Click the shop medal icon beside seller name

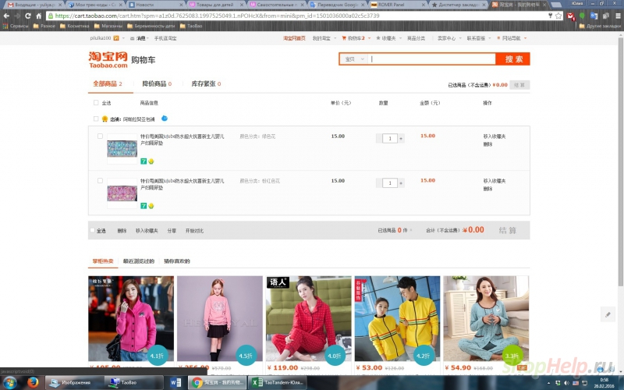[x=105, y=119]
